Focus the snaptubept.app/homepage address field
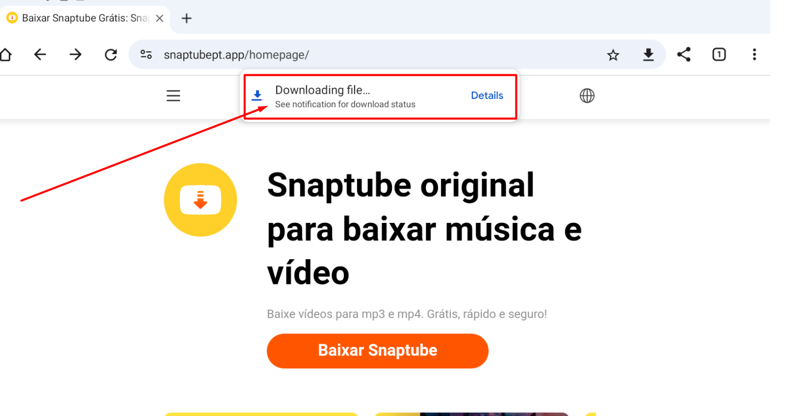Image resolution: width=808 pixels, height=416 pixels. click(379, 55)
